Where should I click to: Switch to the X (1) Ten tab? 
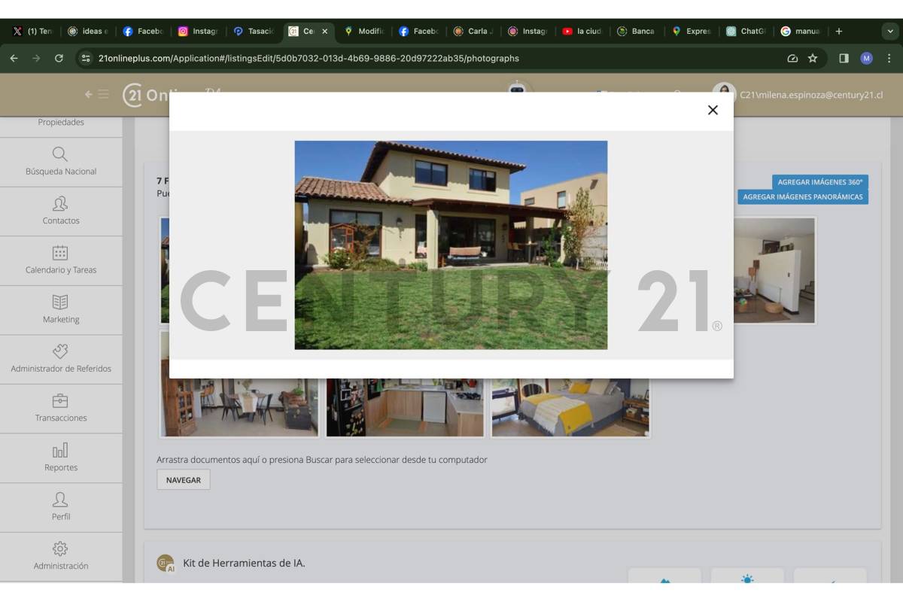(32, 32)
